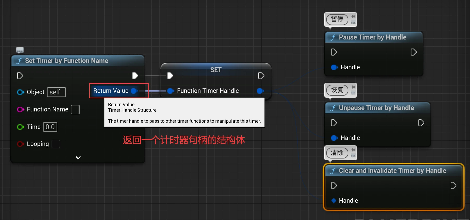The width and height of the screenshot is (470, 220).
Task: Select the Clear and Invalidate Timer by Handle title
Action: pos(392,171)
